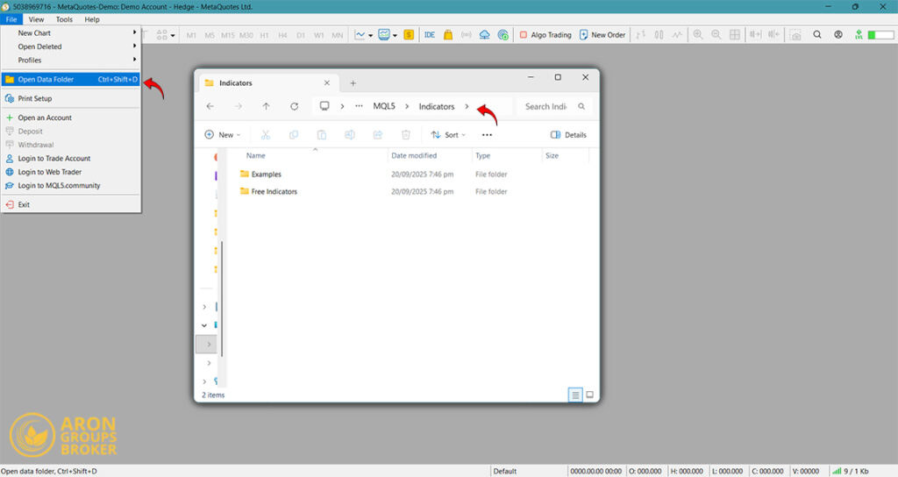Switch to large thumbnails view layout
Viewport: 898px width, 477px height.
point(590,395)
